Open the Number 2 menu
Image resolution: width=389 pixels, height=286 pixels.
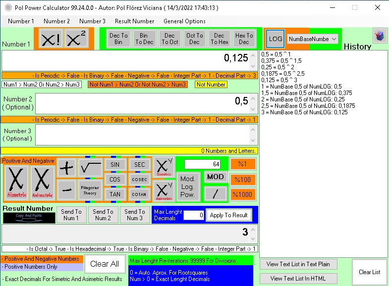tap(56, 21)
